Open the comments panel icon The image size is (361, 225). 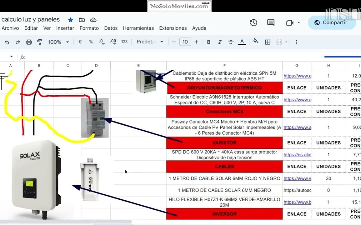tap(271, 23)
